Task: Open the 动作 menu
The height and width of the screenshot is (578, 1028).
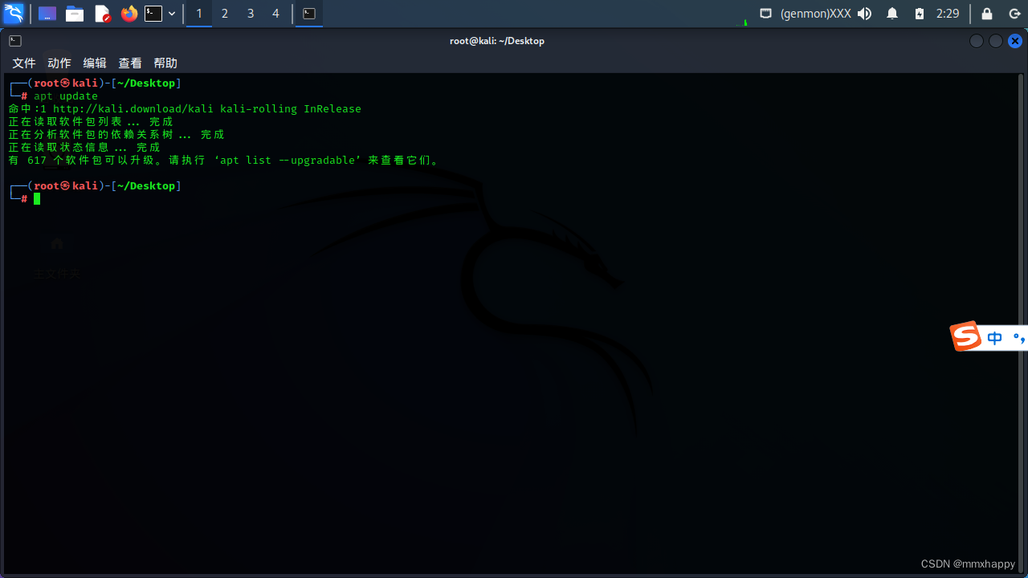Action: (59, 63)
